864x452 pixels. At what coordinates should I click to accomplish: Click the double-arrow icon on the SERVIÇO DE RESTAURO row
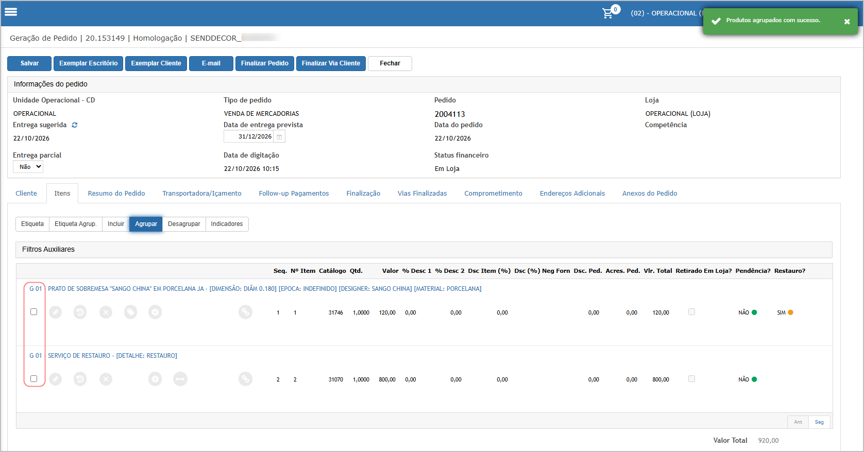(180, 379)
